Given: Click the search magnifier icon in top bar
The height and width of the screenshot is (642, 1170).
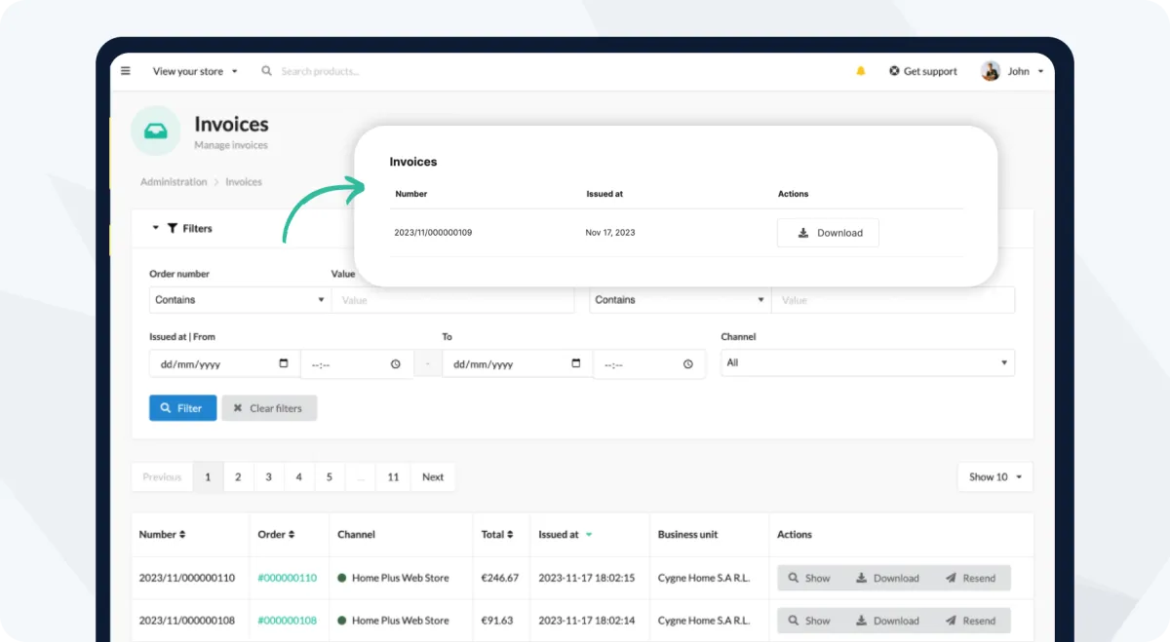Looking at the screenshot, I should [x=267, y=71].
